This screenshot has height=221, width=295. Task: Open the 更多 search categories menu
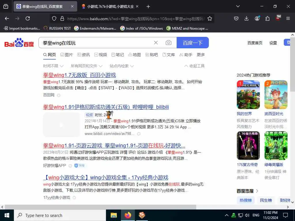201,55
